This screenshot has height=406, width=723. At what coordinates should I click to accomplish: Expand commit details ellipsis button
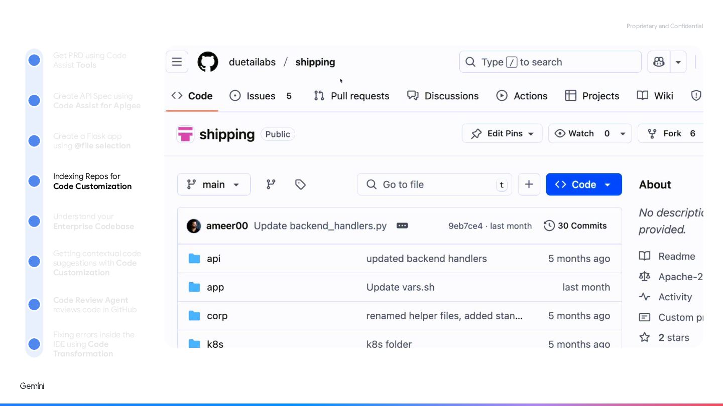tap(402, 226)
